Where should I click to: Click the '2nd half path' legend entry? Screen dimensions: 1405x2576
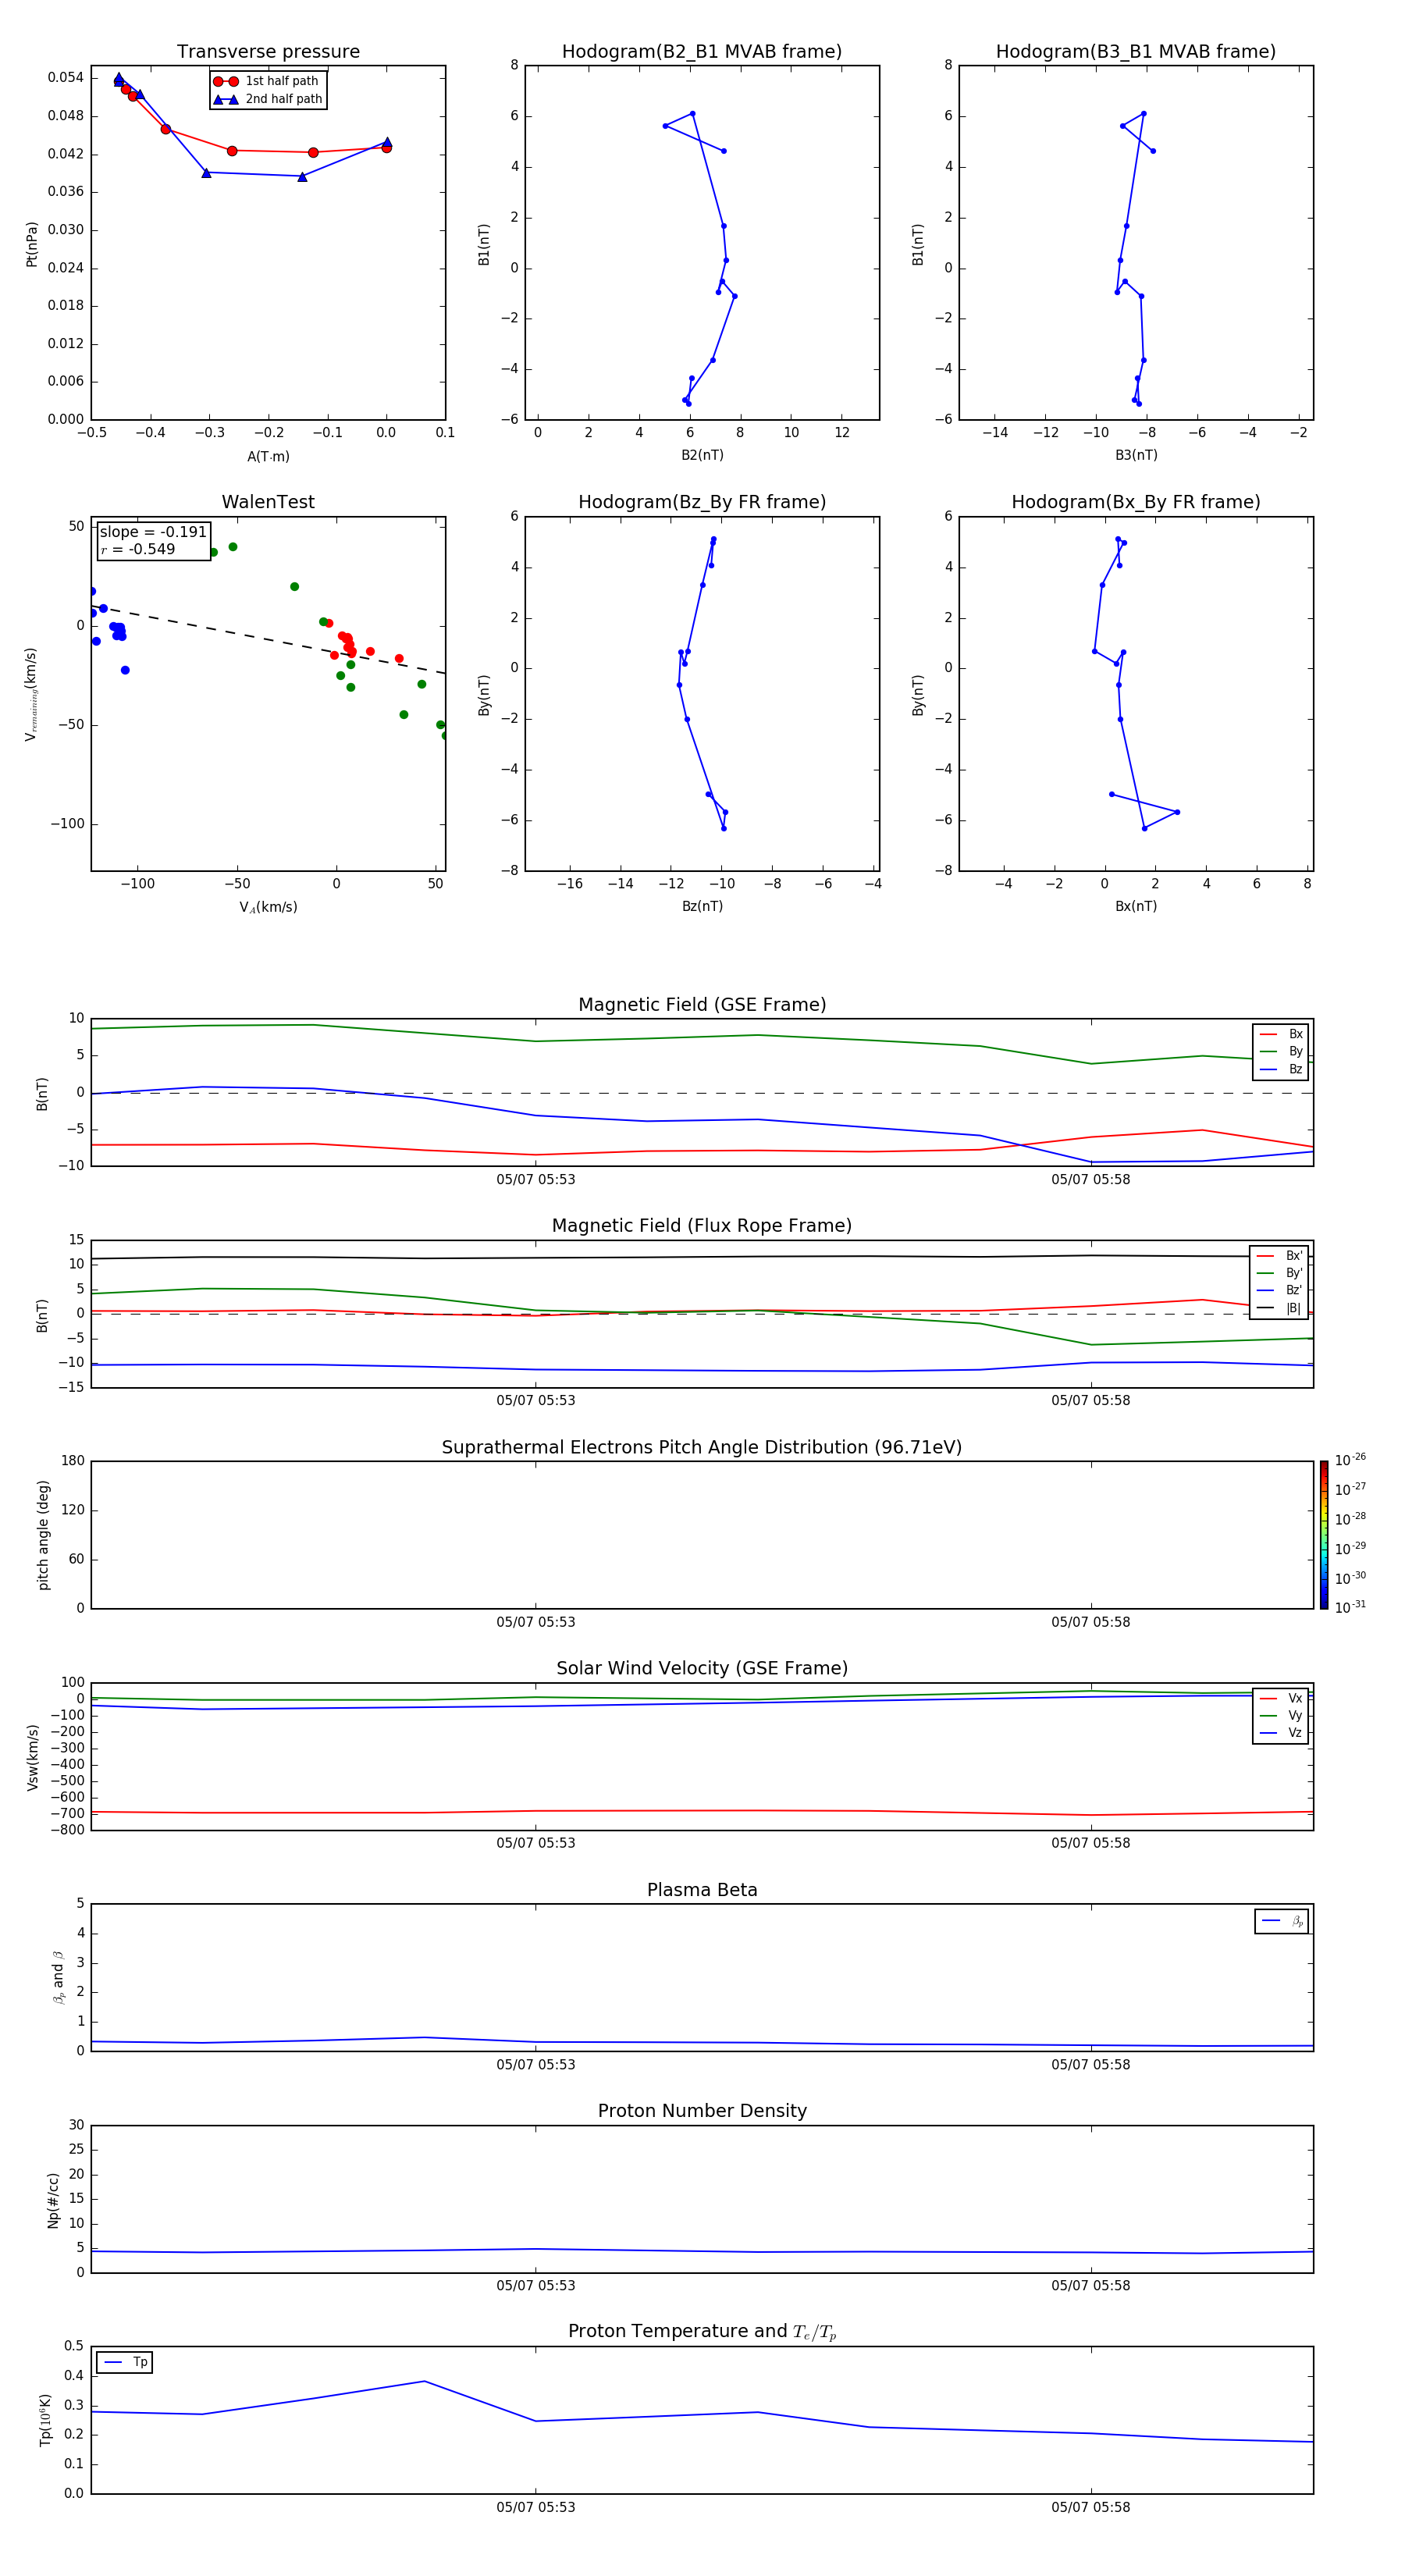[x=269, y=99]
